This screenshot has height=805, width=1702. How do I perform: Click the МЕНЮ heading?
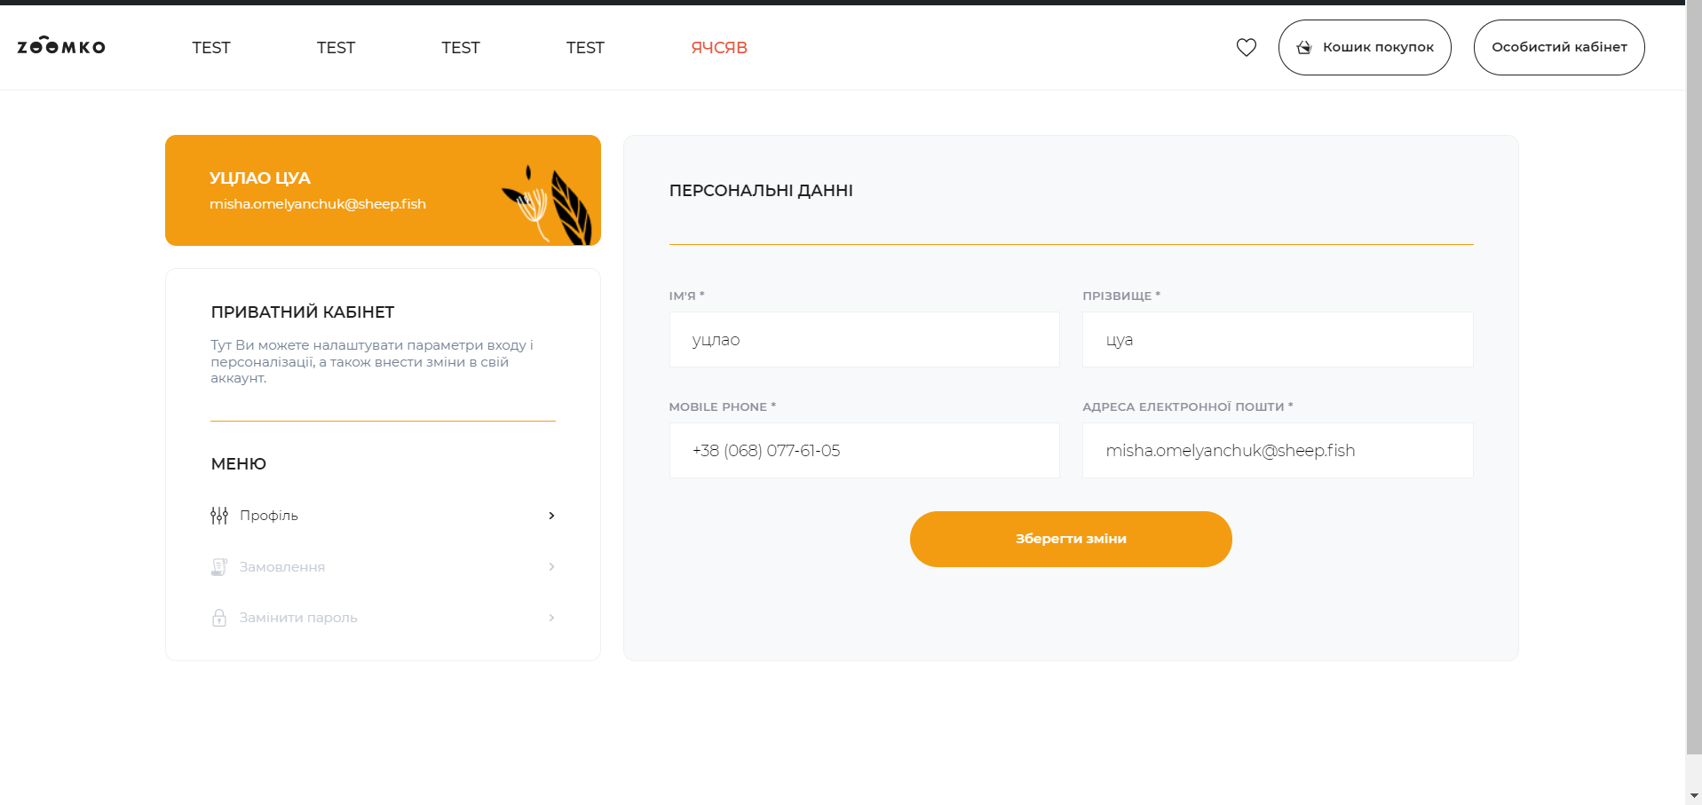[x=239, y=464]
